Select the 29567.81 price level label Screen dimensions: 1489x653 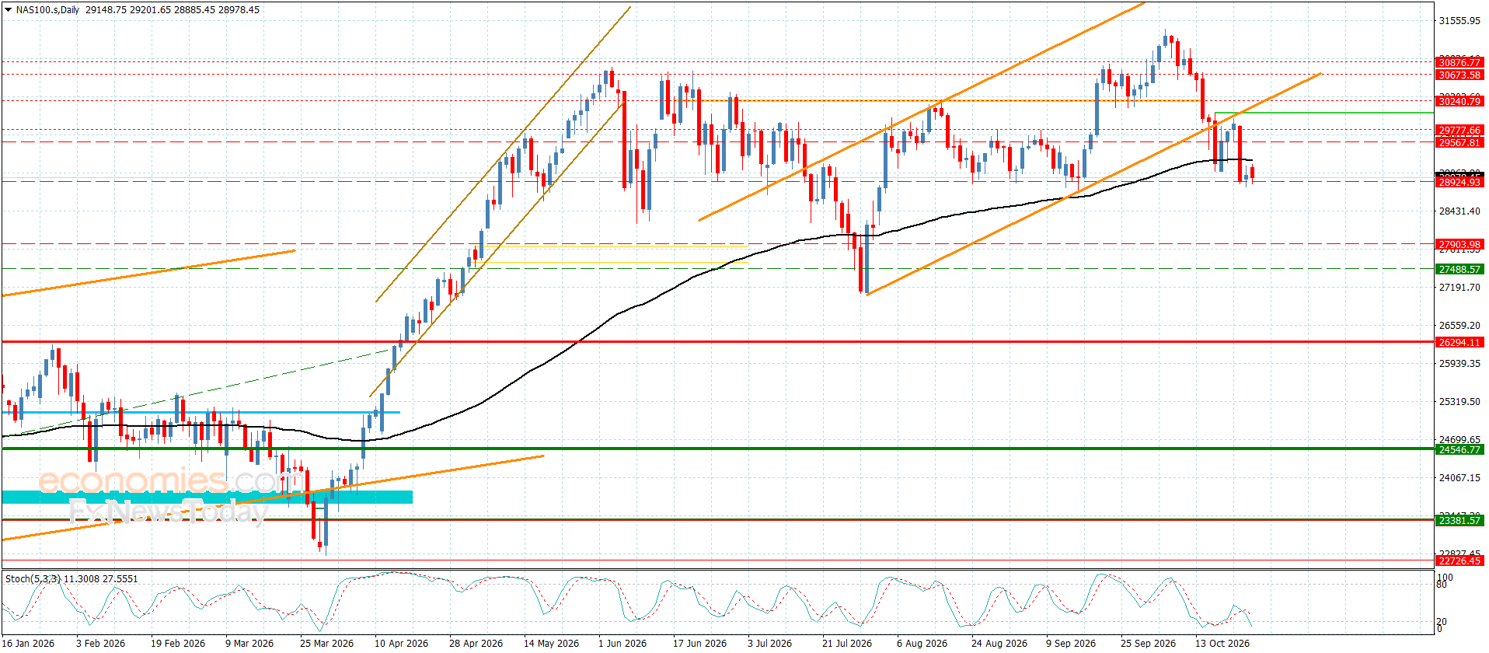1459,143
